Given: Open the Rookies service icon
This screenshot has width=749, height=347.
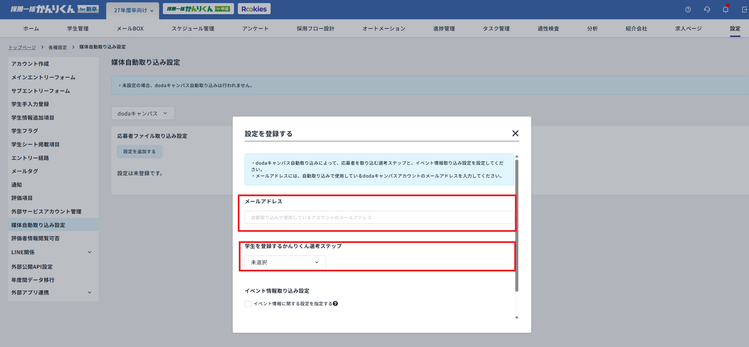Looking at the screenshot, I should [x=254, y=8].
